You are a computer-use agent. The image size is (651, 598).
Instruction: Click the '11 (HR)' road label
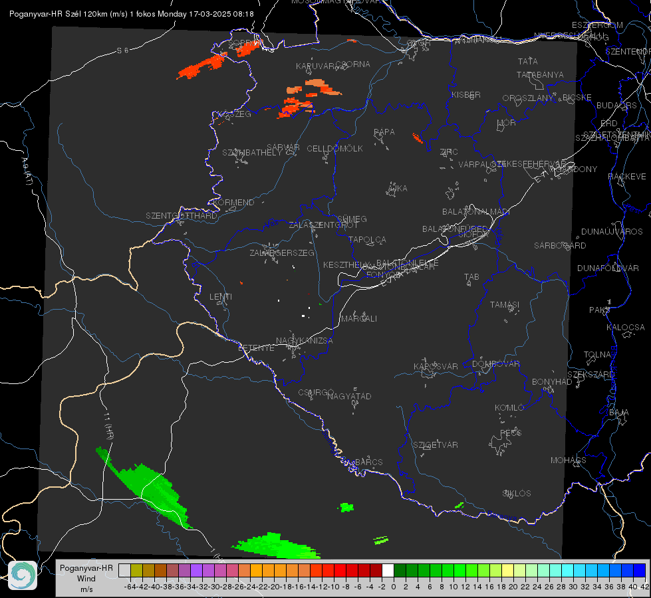tap(109, 426)
